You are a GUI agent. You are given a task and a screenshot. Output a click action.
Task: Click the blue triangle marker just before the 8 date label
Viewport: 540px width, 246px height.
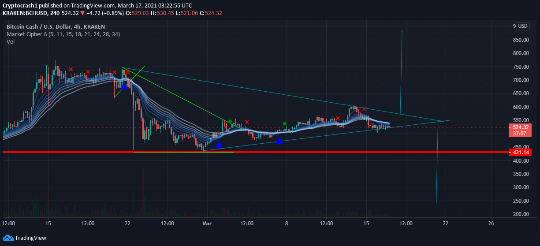(x=279, y=140)
